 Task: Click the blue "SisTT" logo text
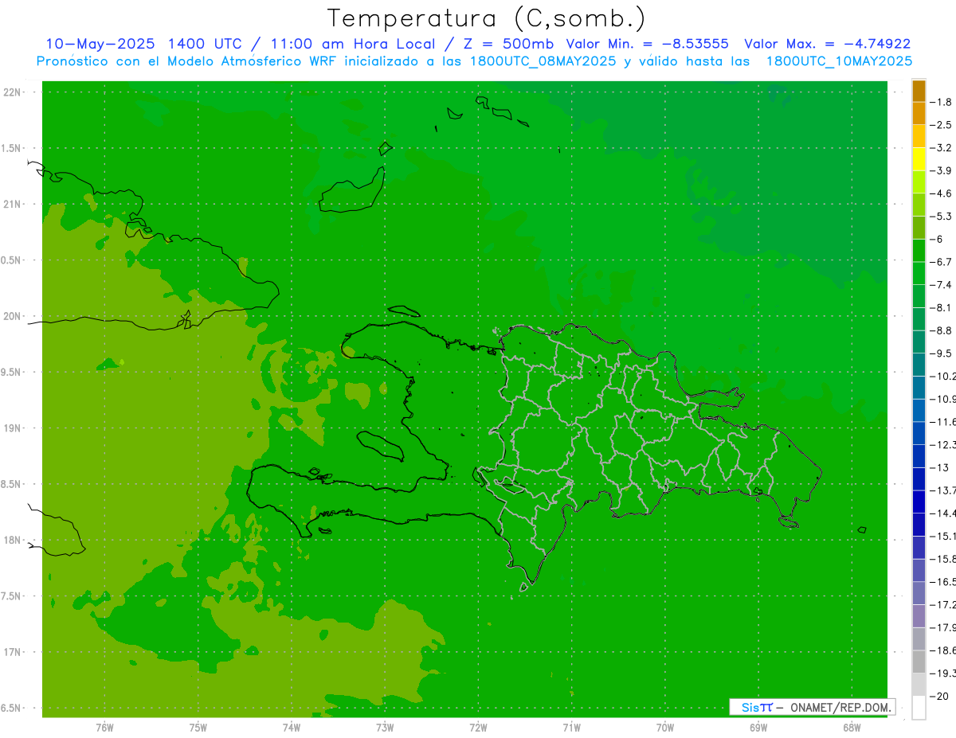click(x=757, y=707)
